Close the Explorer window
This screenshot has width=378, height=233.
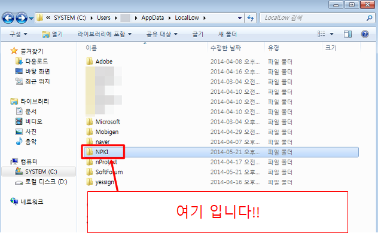tap(367, 5)
